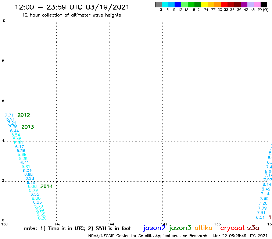Click the 6.51 reading at bottom right

tap(260, 217)
